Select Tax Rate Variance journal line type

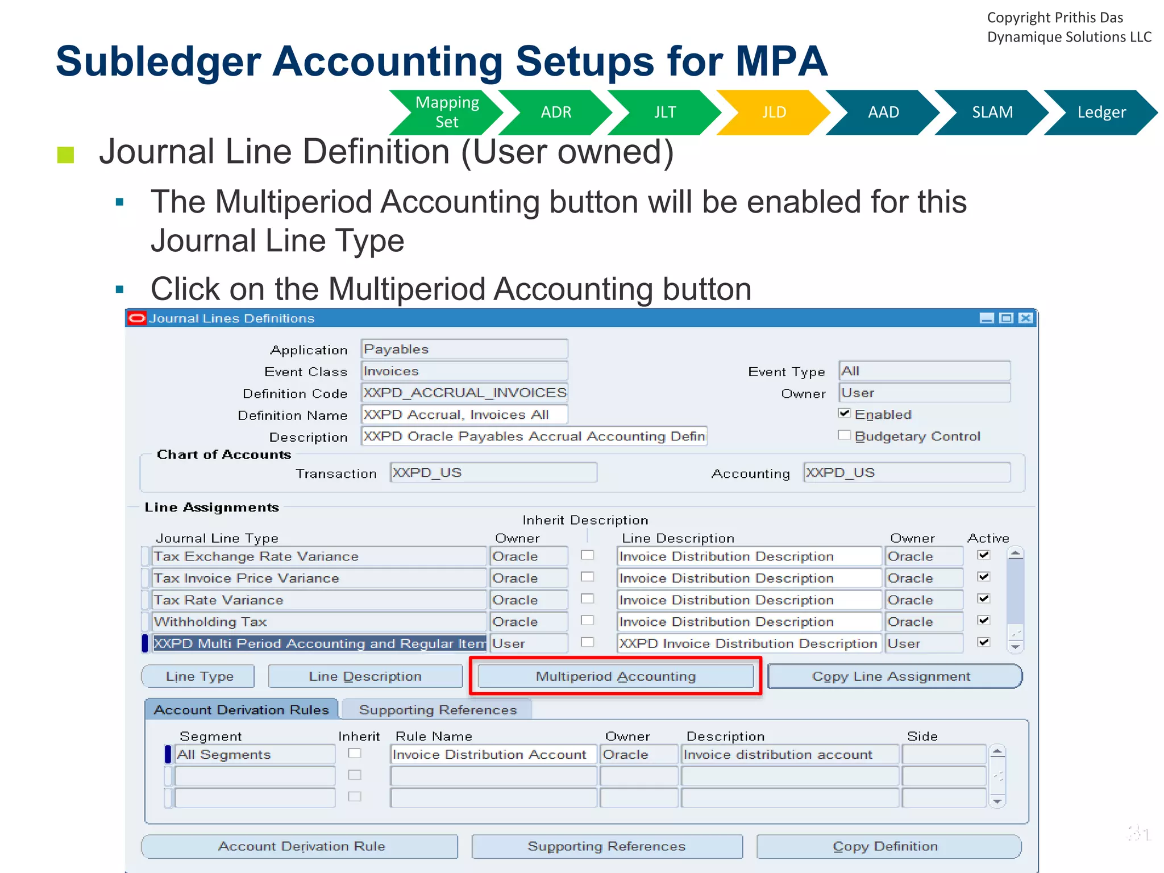coord(319,600)
